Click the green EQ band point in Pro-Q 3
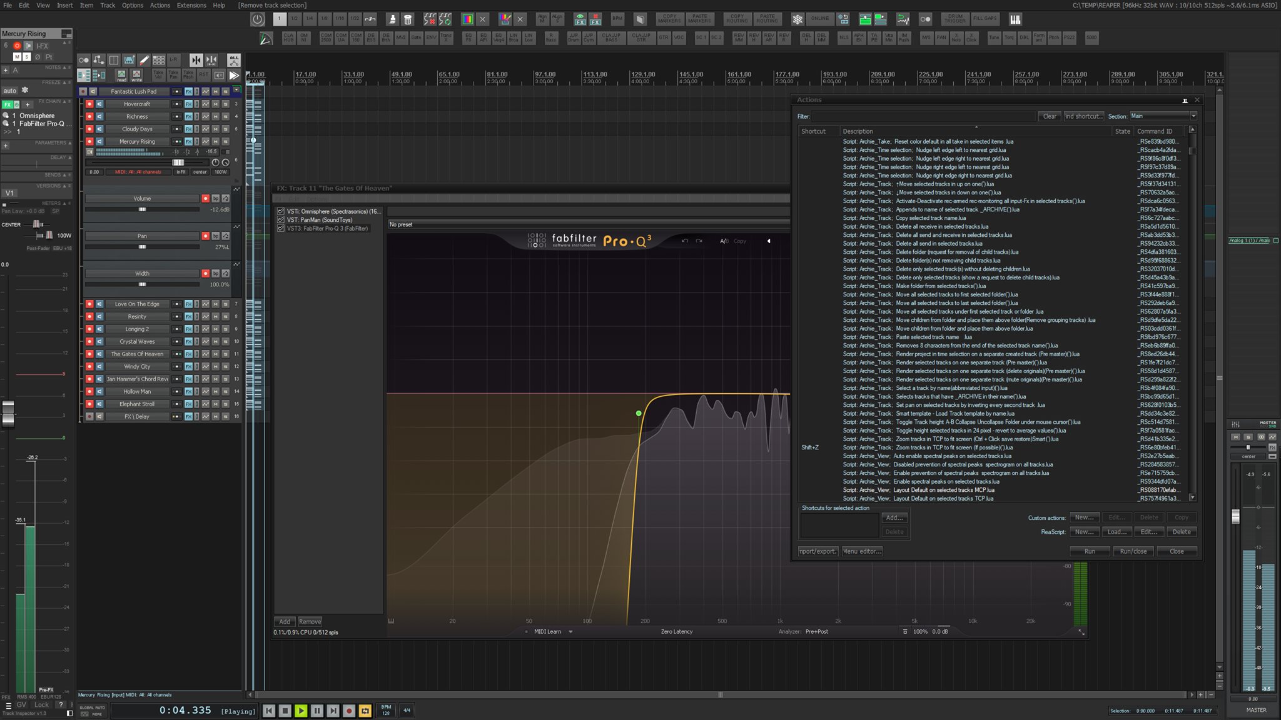The width and height of the screenshot is (1281, 720). click(x=639, y=413)
